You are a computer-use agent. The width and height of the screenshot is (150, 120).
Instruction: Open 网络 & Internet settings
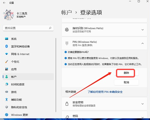[28, 54]
